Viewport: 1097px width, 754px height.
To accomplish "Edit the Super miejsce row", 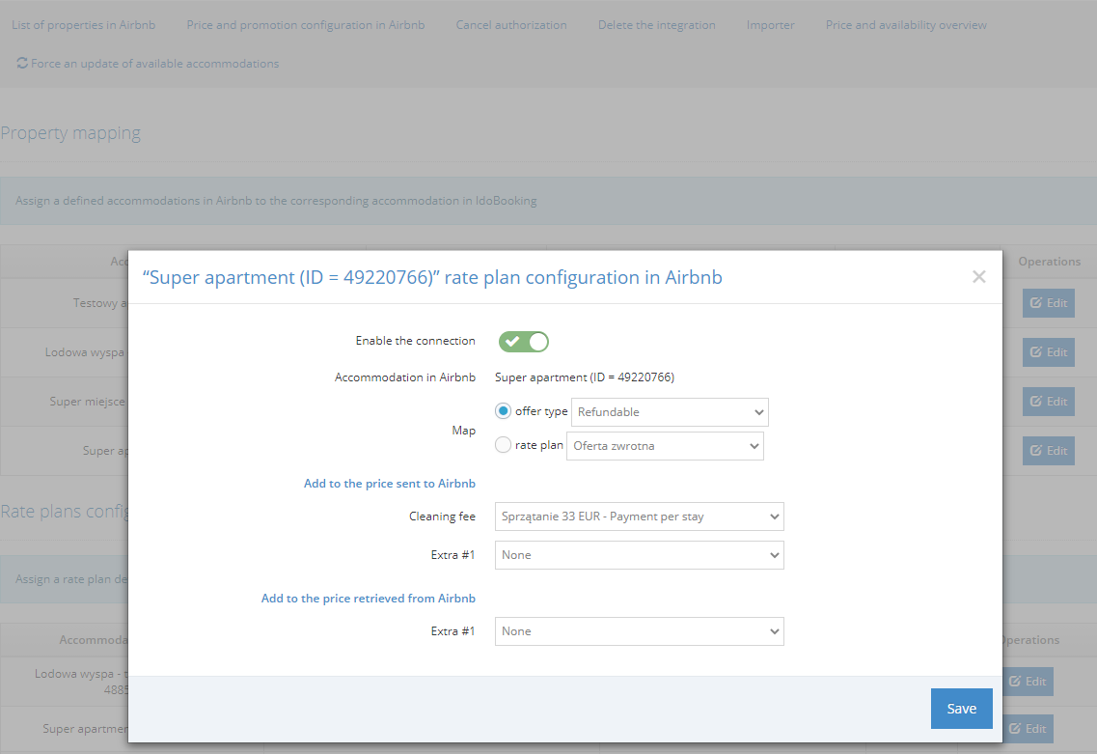I will (x=1048, y=402).
